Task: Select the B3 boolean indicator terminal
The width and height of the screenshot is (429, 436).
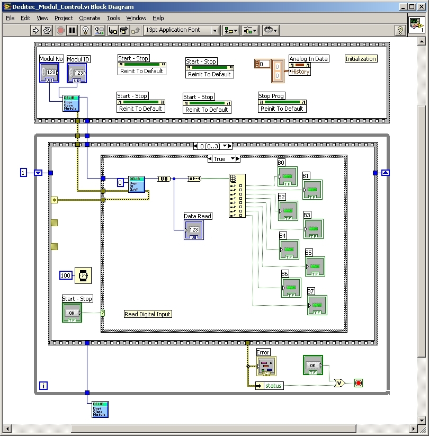Action: pos(314,229)
